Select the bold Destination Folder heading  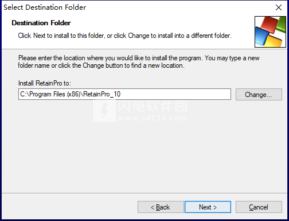tap(41, 23)
